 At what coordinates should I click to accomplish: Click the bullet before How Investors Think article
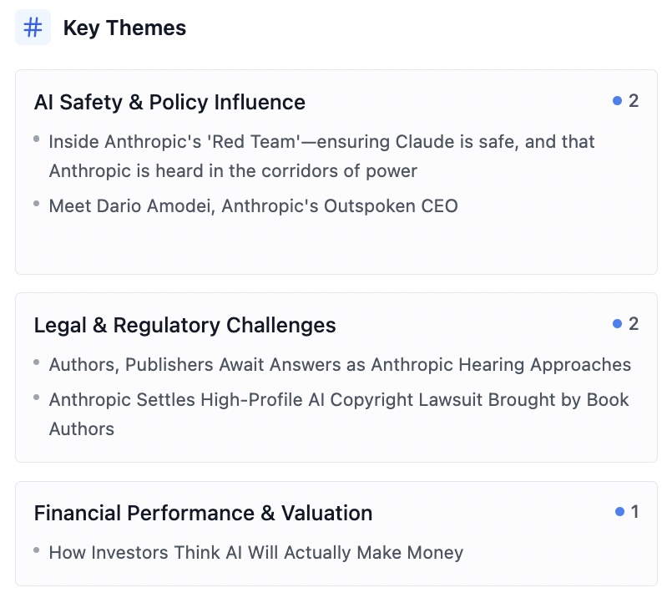pos(37,550)
